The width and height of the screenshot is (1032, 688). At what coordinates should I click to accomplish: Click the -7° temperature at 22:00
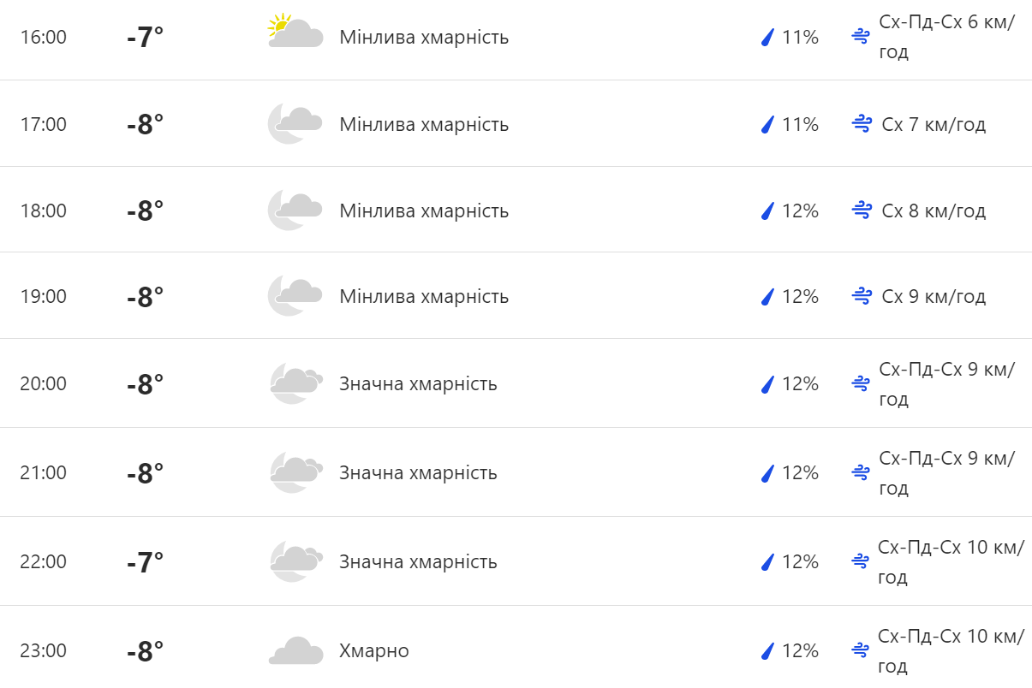[145, 562]
